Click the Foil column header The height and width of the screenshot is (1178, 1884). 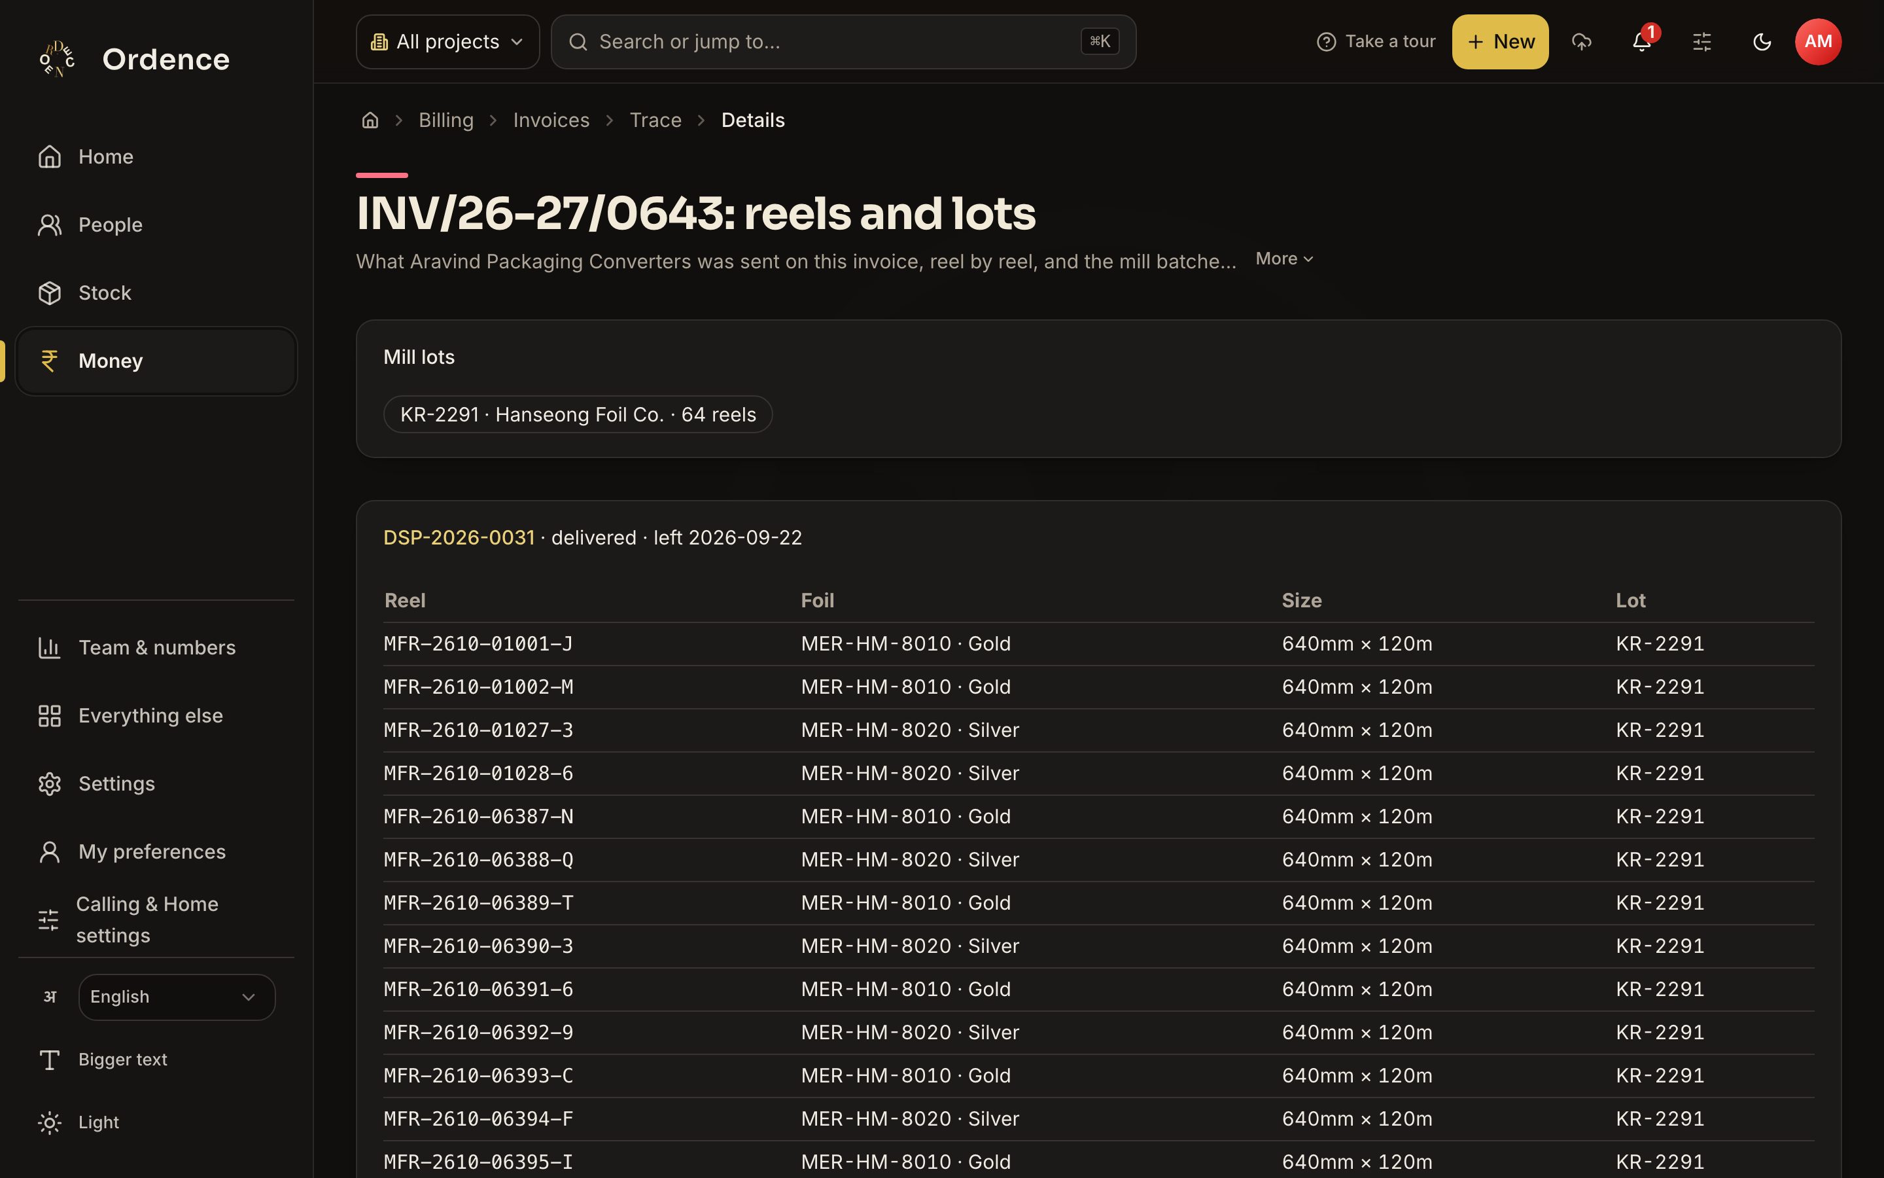tap(818, 601)
